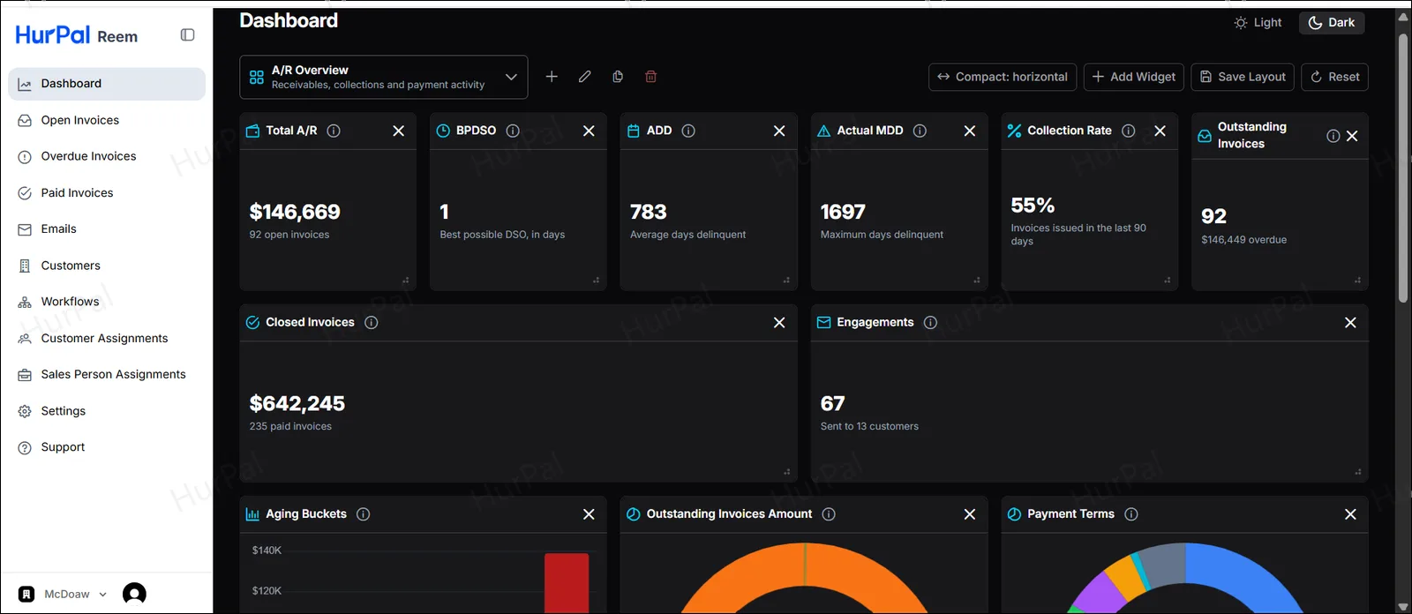Click the duplicate dashboard icon
This screenshot has height=614, width=1412.
tap(618, 77)
